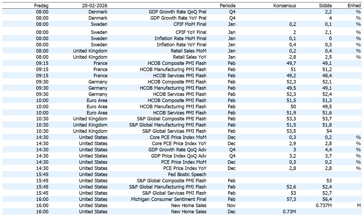Screen dimensions: 363x216
Task: Select Denmark GDP Growth Rate QoQ Prel
Action: [x=177, y=12]
